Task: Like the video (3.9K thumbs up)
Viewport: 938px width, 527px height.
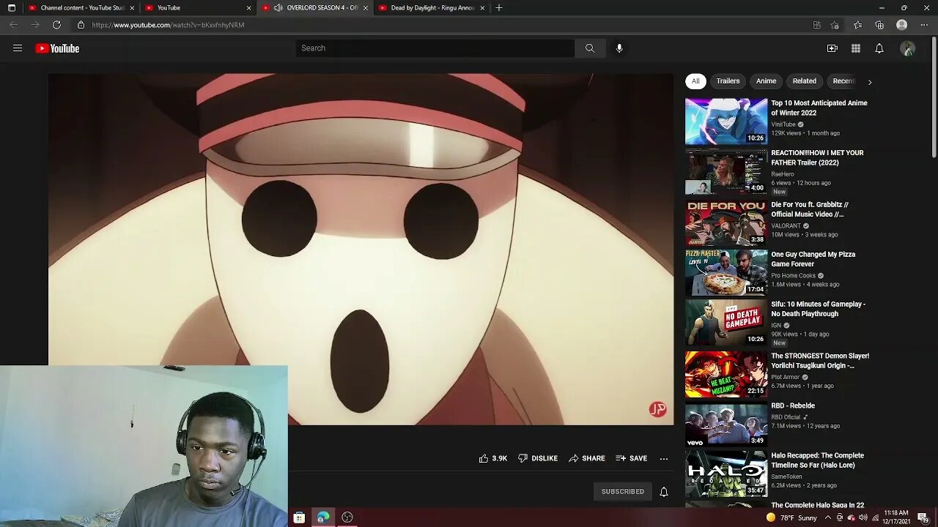Action: 492,458
